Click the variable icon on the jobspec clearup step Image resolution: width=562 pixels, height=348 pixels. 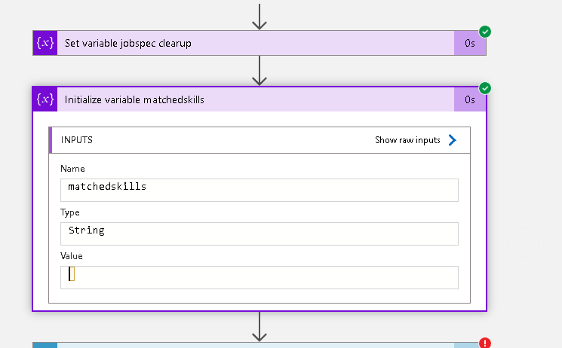[45, 43]
